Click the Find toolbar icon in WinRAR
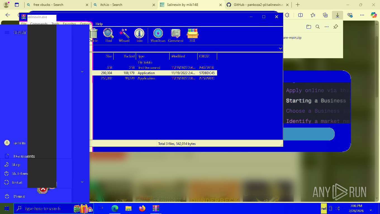380x214 pixels. pos(108,35)
